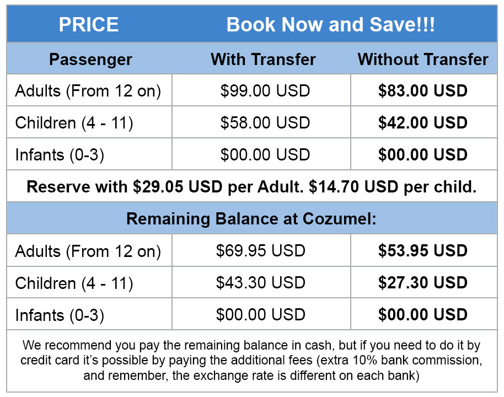Click the $53.95 USD remaining balance
This screenshot has height=397, width=504.
coord(423,251)
